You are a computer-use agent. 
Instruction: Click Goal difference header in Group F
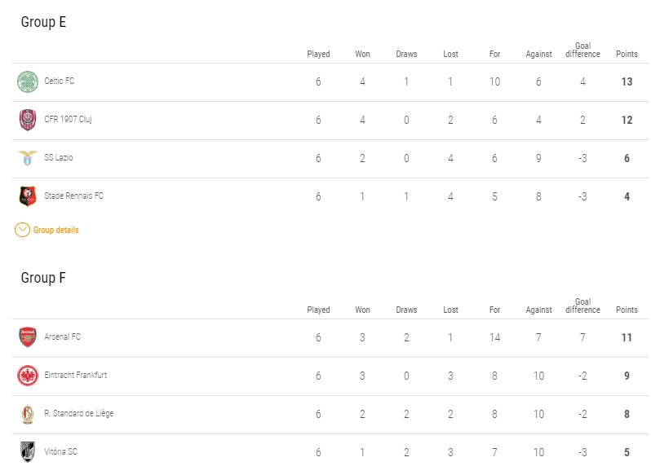(582, 306)
